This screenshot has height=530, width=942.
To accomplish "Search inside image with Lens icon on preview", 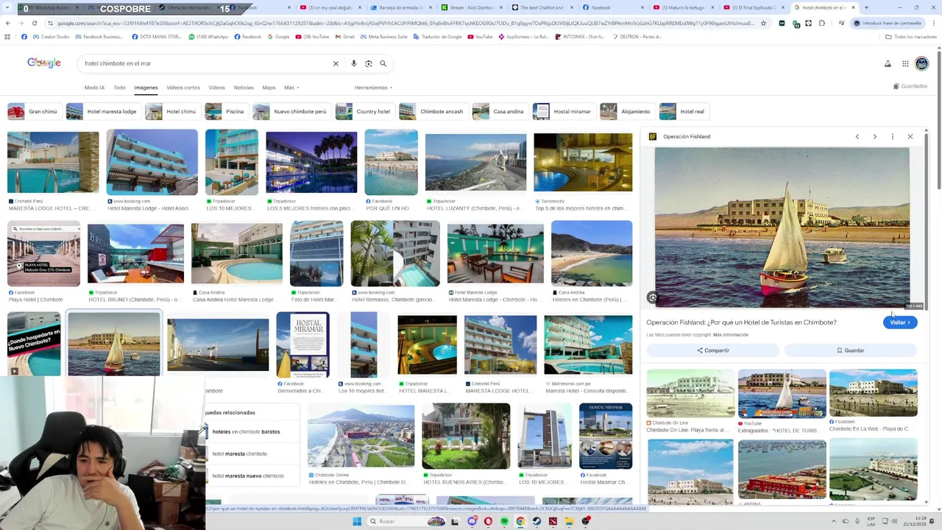I will [x=652, y=297].
